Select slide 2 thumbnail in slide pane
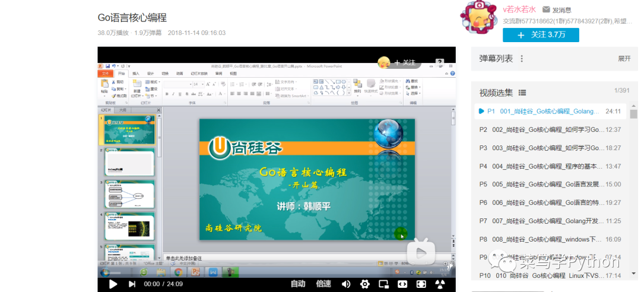Screen dimensions: 641x292 tap(129, 162)
